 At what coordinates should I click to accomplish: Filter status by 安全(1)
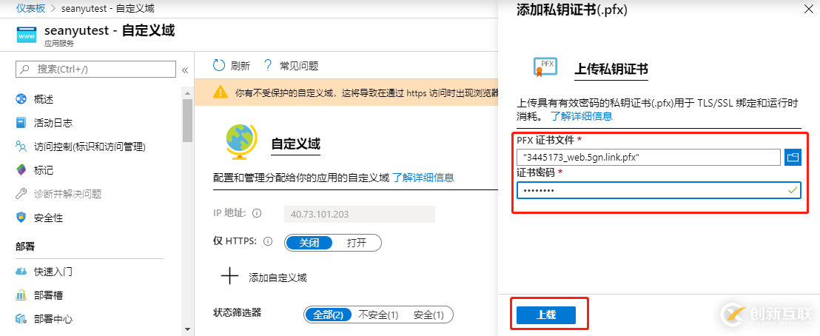[x=429, y=315]
